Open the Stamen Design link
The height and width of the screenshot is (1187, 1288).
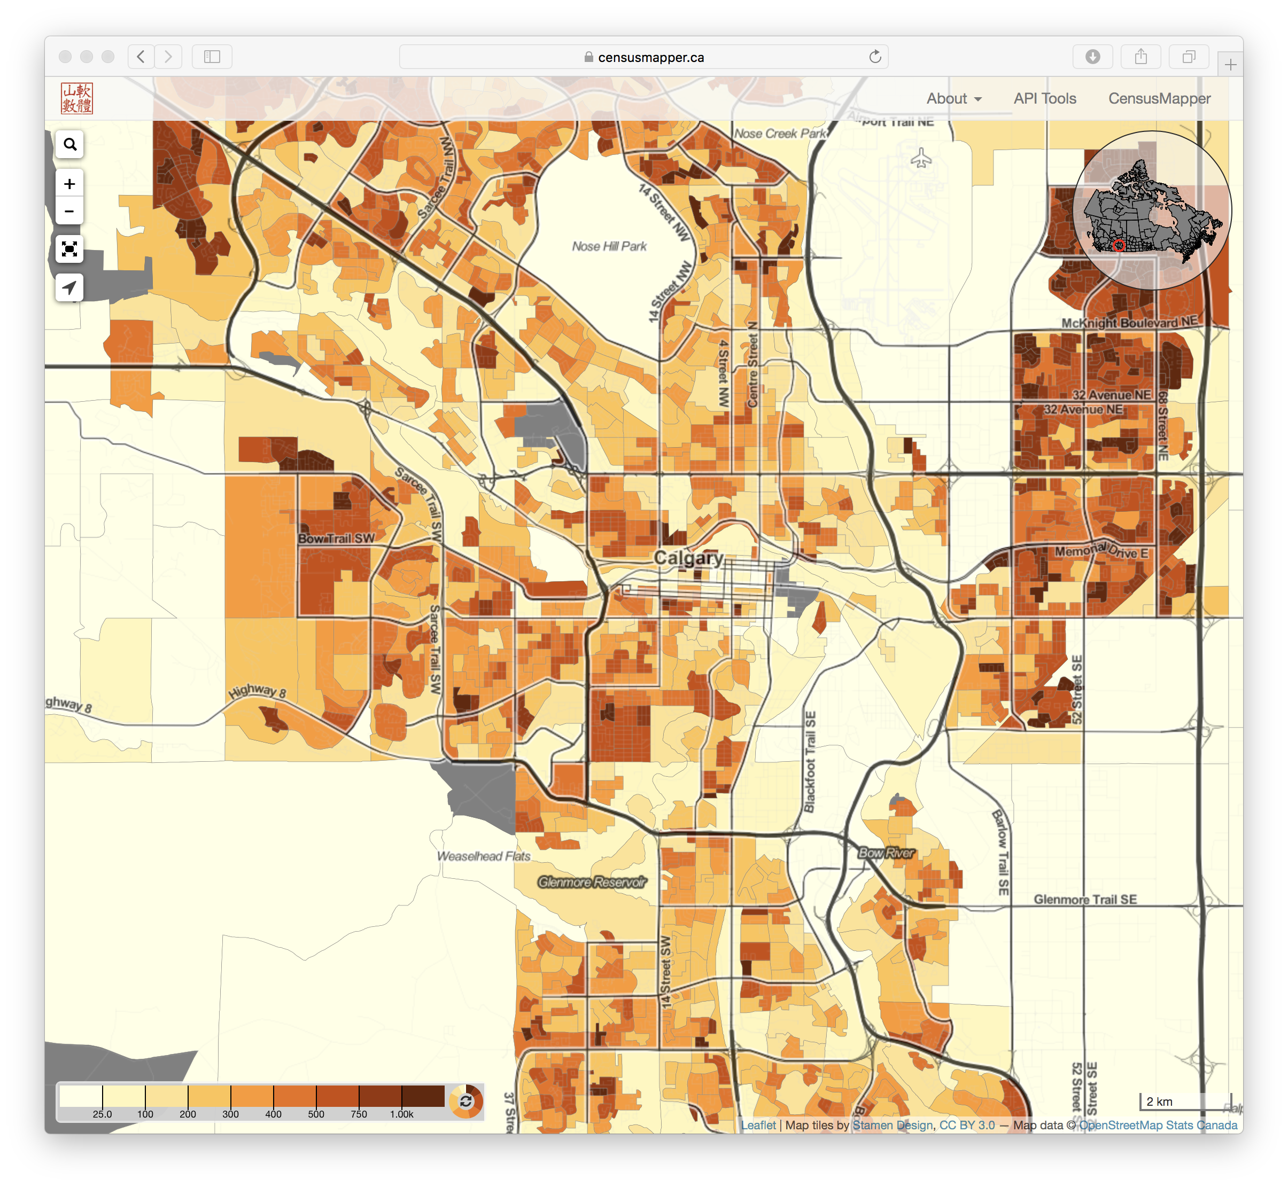893,1126
